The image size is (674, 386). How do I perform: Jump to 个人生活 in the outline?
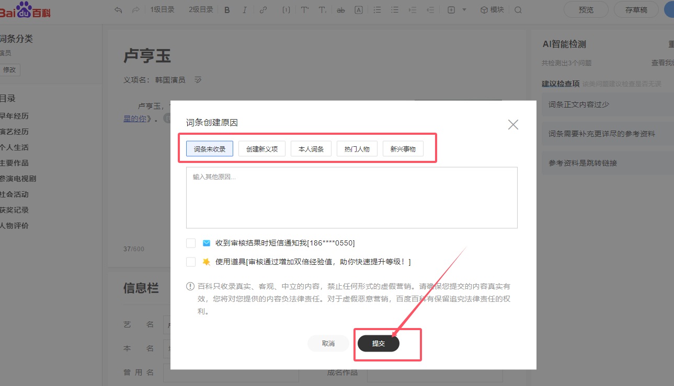14,147
